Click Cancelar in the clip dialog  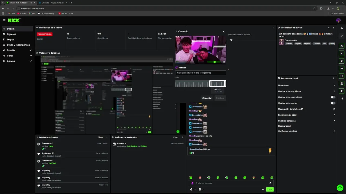pos(207,98)
